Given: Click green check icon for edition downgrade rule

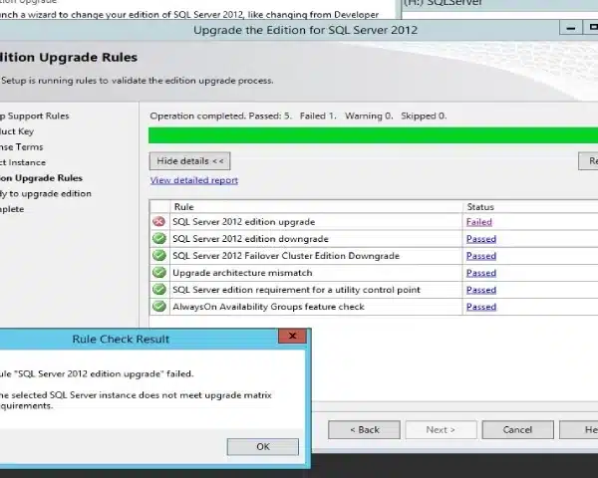Looking at the screenshot, I should (159, 239).
